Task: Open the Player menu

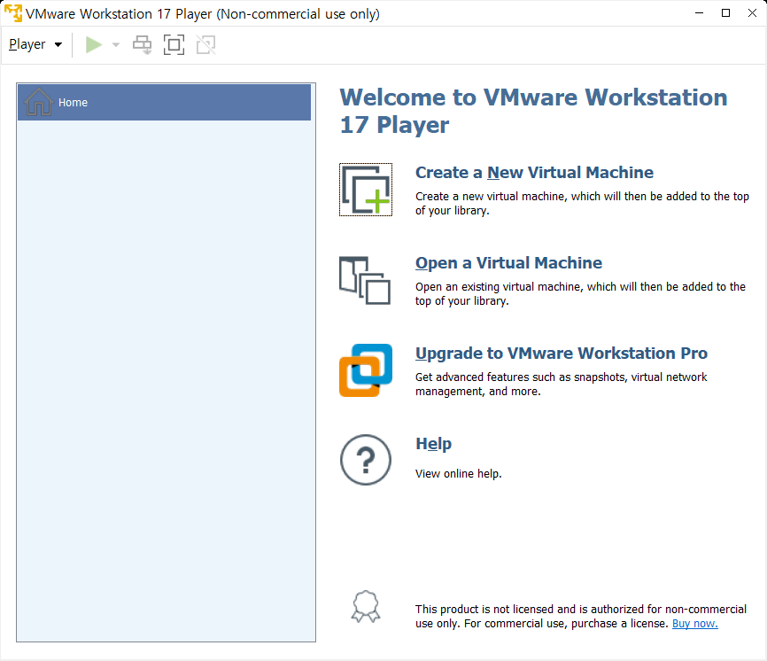Action: point(35,44)
